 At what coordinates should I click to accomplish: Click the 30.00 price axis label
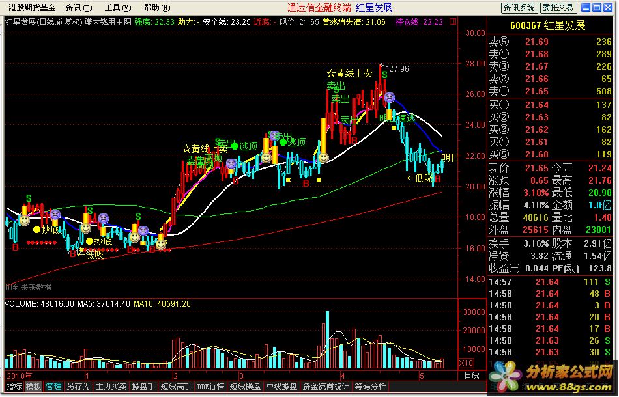click(x=475, y=33)
